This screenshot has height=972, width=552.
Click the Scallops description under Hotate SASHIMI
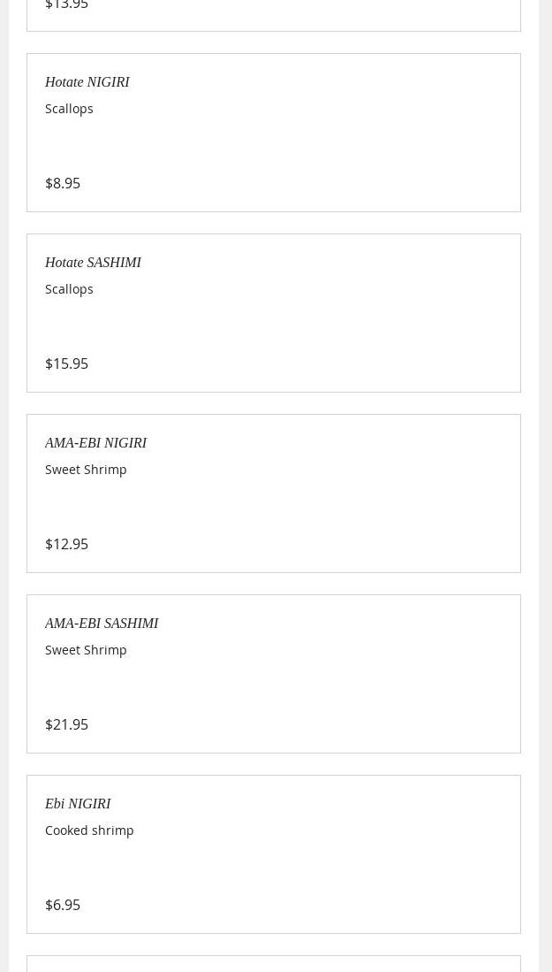[69, 289]
